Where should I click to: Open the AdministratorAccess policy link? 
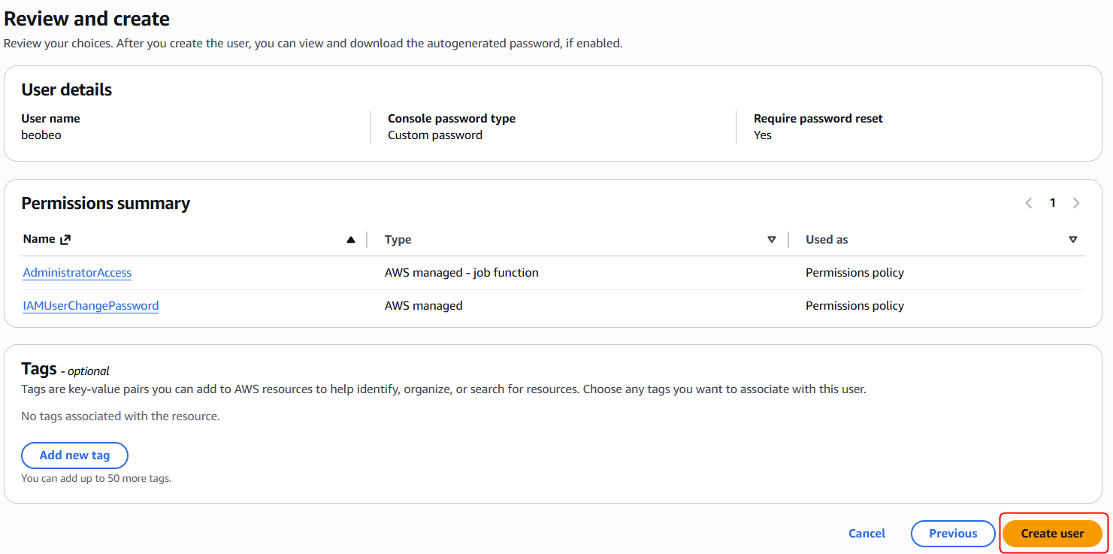(x=77, y=273)
